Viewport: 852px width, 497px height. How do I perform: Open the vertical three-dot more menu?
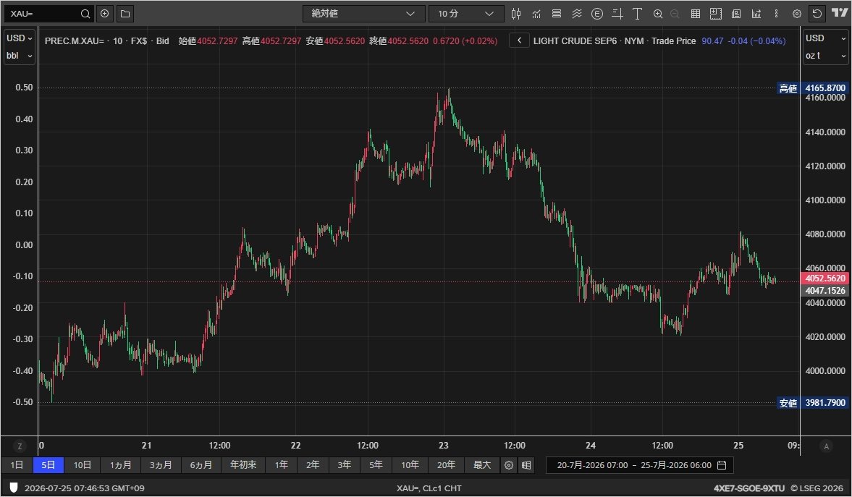tap(776, 14)
